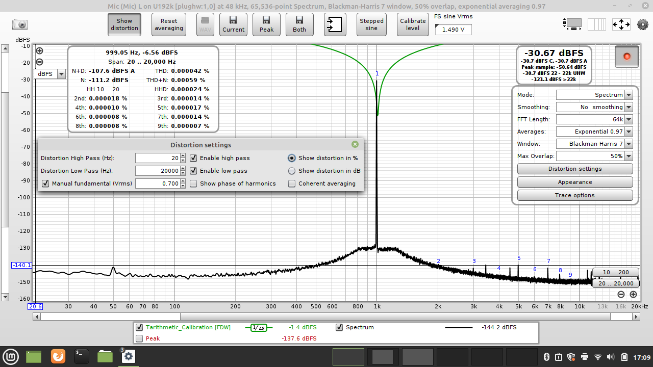Click the vertical scrollbar down arrow

tap(5, 297)
